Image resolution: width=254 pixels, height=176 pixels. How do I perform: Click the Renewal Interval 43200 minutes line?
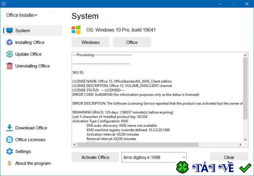pos(111,139)
